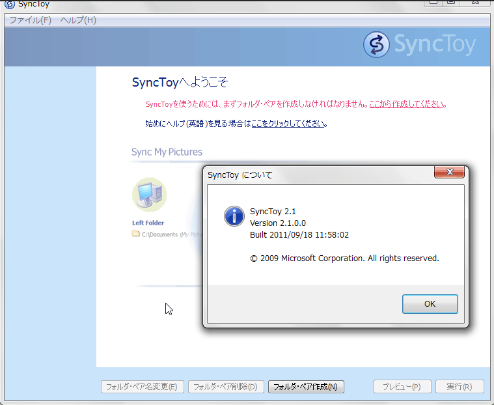Click the プレビュー(P) button
Image resolution: width=494 pixels, height=405 pixels.
tap(402, 387)
